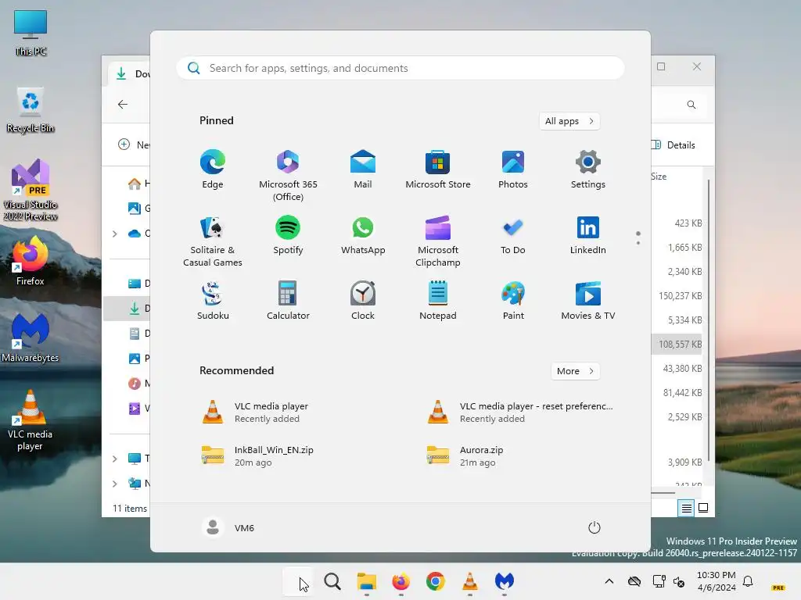Launch WhatsApp from Start menu

click(x=363, y=234)
